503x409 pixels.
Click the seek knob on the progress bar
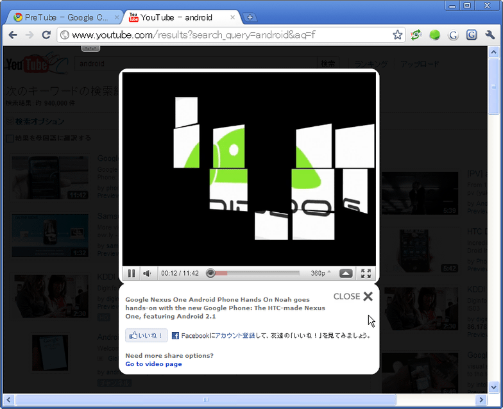coord(210,273)
